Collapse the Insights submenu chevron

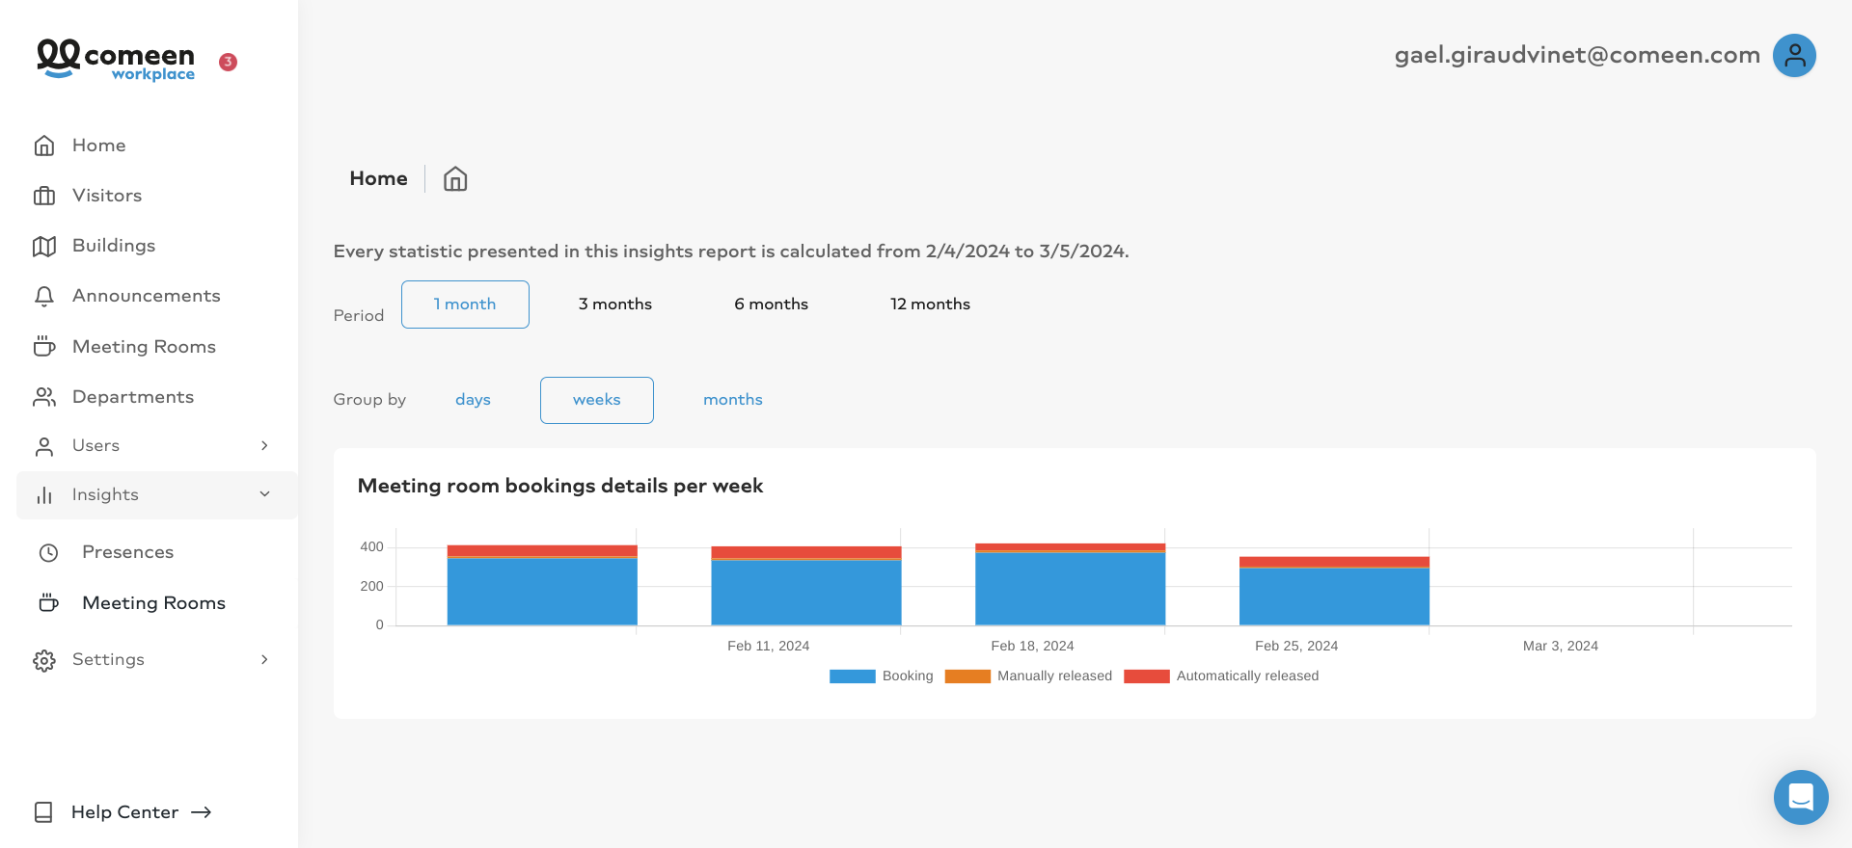tap(264, 494)
